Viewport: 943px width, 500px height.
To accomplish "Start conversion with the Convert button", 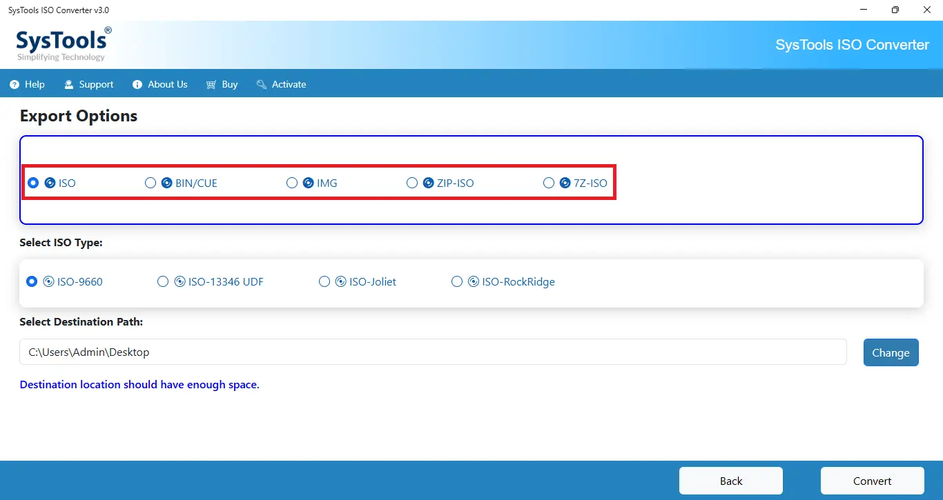I will tap(873, 481).
